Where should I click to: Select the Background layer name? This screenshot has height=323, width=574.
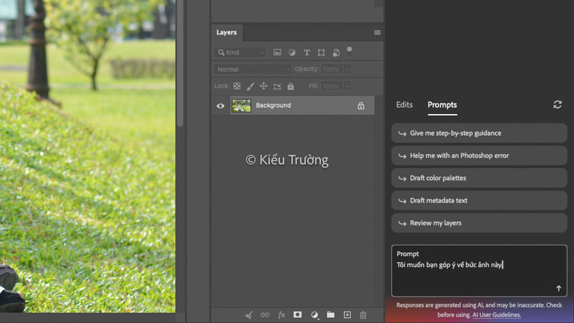[273, 106]
